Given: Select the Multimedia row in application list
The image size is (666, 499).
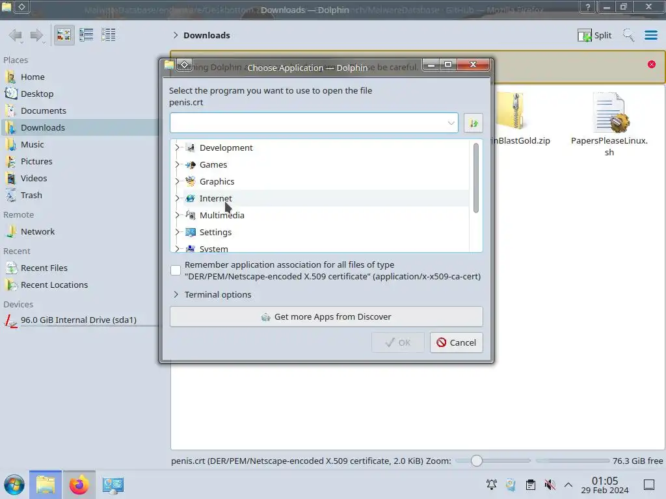Looking at the screenshot, I should [x=326, y=216].
